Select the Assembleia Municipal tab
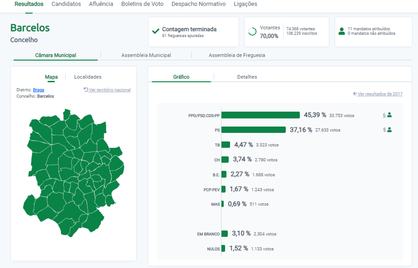This screenshot has height=268, width=418. [146, 55]
